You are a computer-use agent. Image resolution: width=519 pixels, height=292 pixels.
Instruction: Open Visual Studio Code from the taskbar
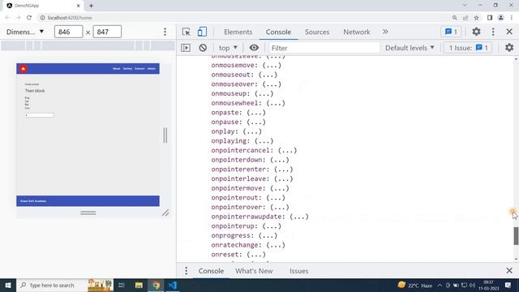coord(173,285)
